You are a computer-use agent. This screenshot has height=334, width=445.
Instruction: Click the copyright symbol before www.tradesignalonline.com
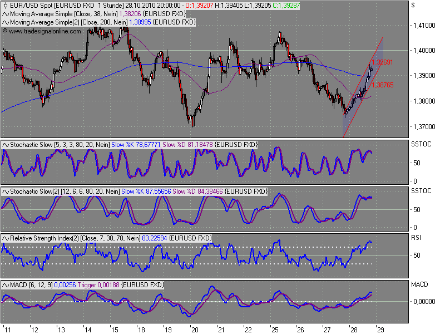5,31
